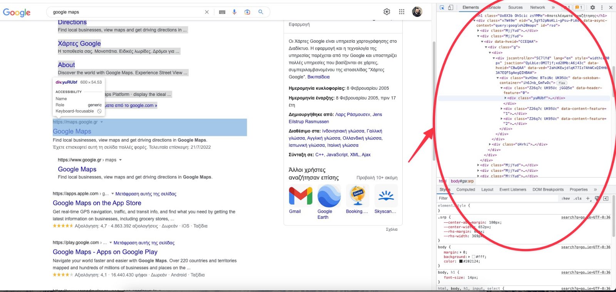Viewport: 616px width, 292px height.
Task: Click the Σχόλια feedback link
Action: [x=392, y=229]
